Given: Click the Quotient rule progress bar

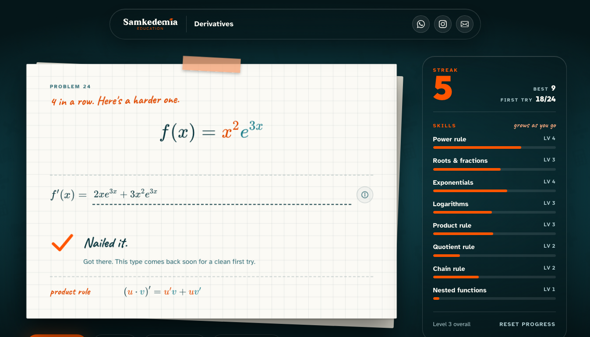Looking at the screenshot, I should tap(494, 255).
